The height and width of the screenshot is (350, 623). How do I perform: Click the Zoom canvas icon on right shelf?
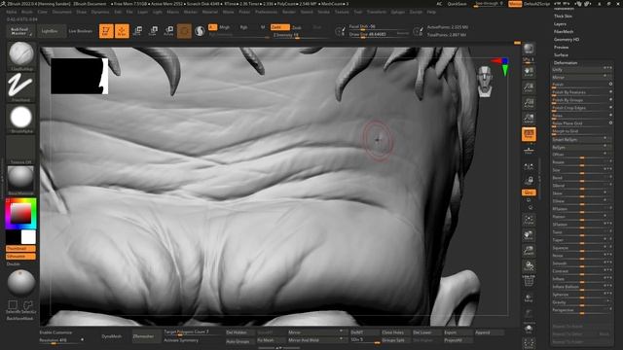[x=529, y=87]
